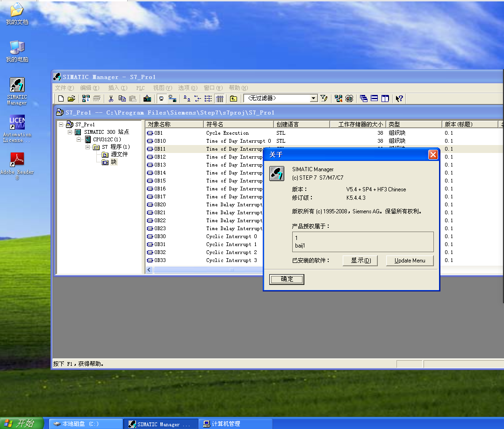
Task: Collapse the CPU312C(1) tree node
Action: (x=79, y=139)
